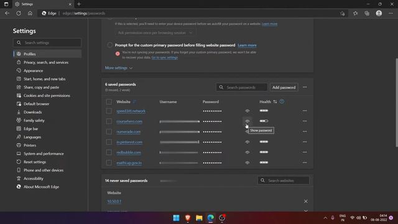
Task: Open saved passwords more actions menu
Action: point(305,87)
